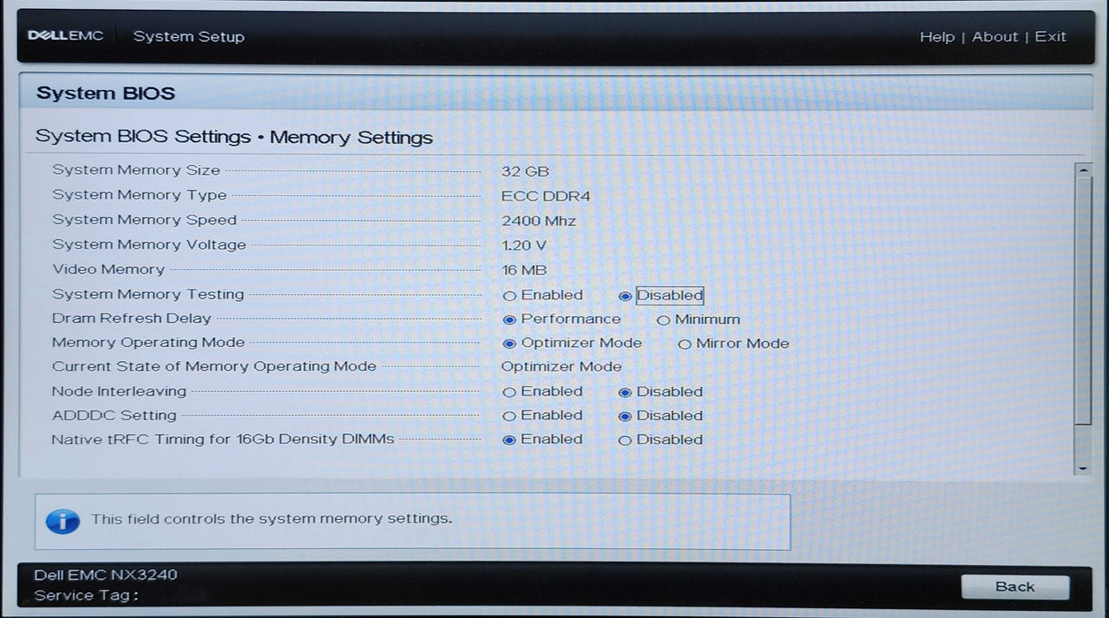Screen dimensions: 1109x618
Task: Click the 2400 Mhz value
Action: click(539, 221)
